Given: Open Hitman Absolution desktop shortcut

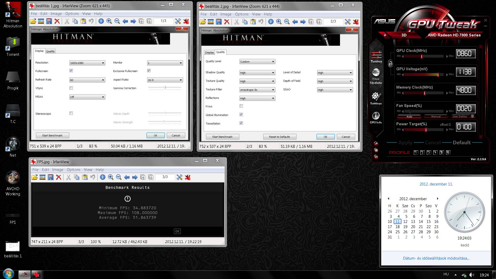Looking at the screenshot, I should [13, 15].
